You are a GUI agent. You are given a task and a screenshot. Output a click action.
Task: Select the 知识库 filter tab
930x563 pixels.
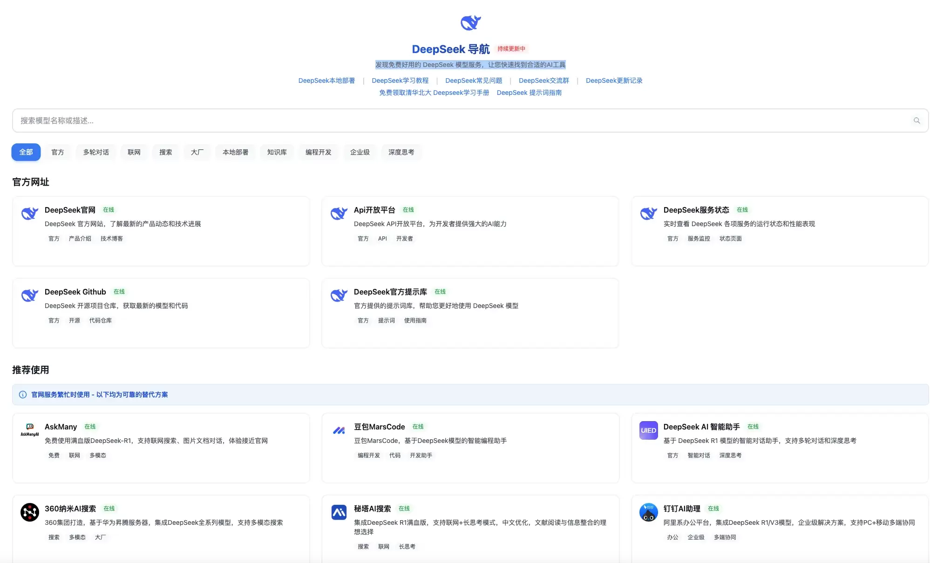[277, 152]
